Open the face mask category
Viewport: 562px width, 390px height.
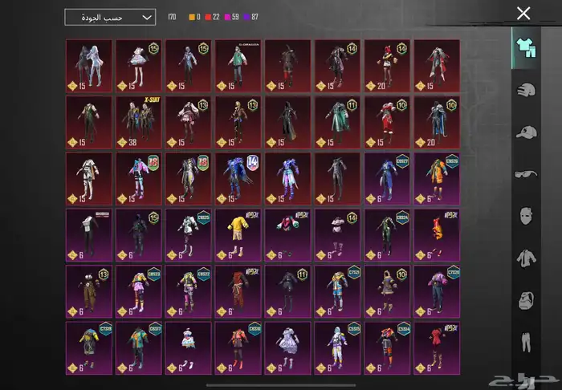526,217
